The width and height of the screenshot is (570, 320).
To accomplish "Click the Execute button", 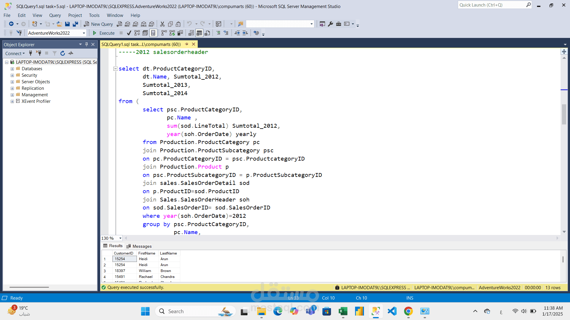I will click(104, 33).
